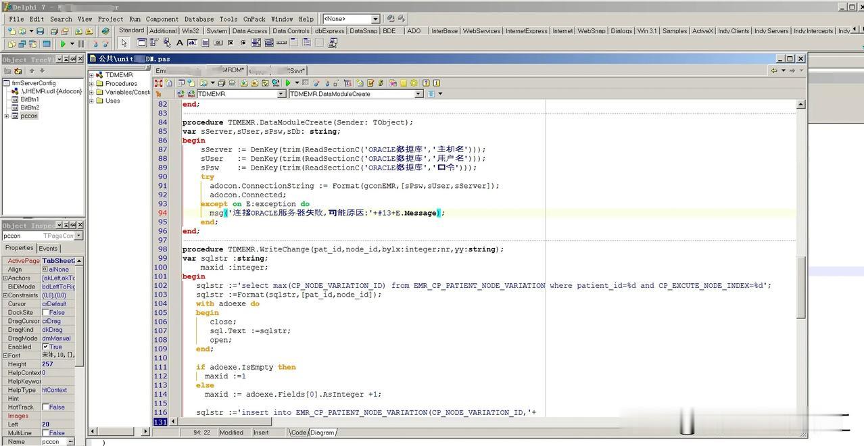This screenshot has height=446, width=864.
Task: Toggle the HotTrack False checkbox
Action: pyautogui.click(x=45, y=407)
